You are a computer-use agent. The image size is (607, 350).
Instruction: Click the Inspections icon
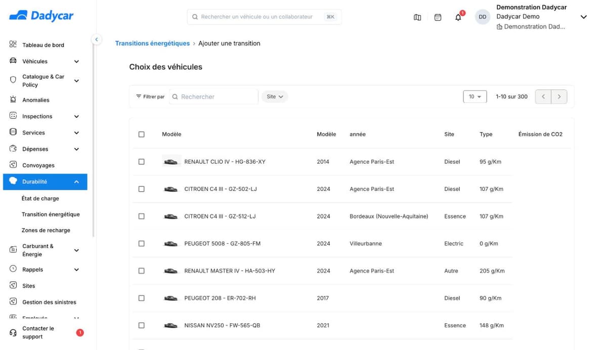[13, 116]
